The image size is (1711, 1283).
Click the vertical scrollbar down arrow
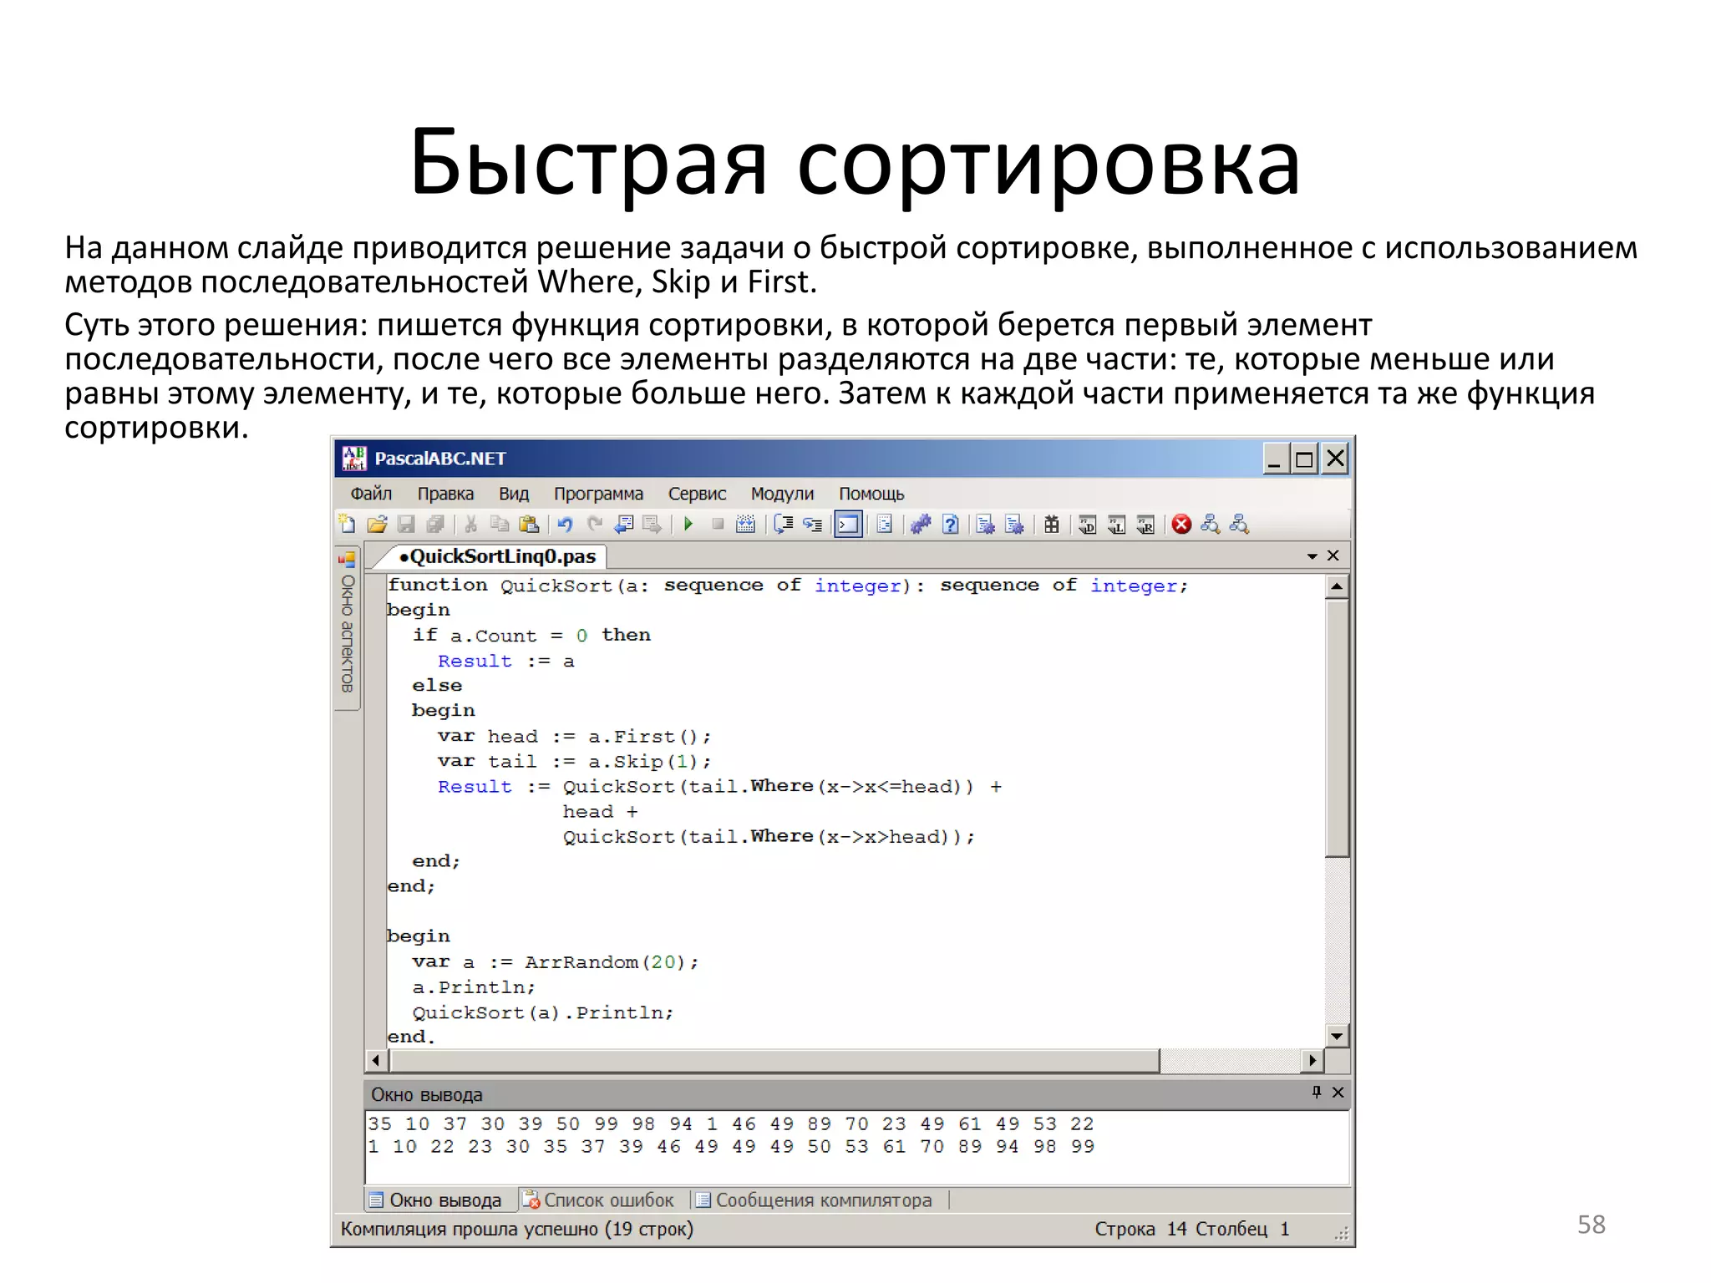click(x=1337, y=1037)
